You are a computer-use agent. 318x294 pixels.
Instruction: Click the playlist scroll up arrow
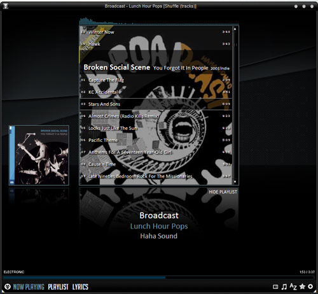tap(235, 29)
